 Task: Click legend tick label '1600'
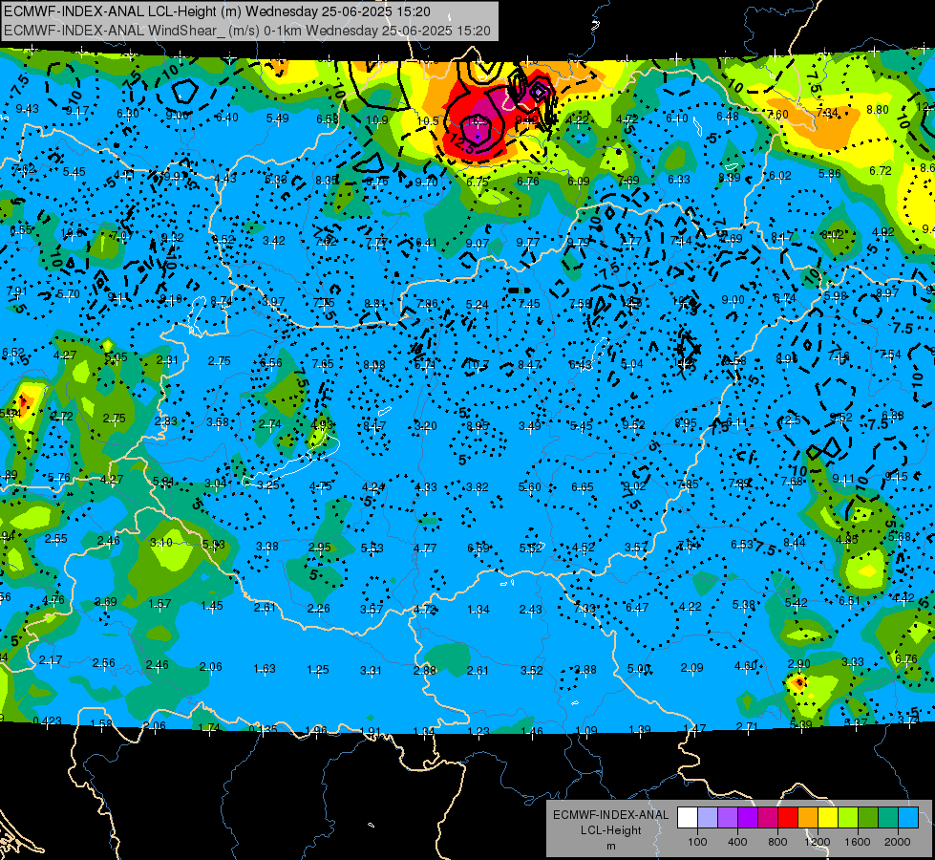tap(858, 842)
